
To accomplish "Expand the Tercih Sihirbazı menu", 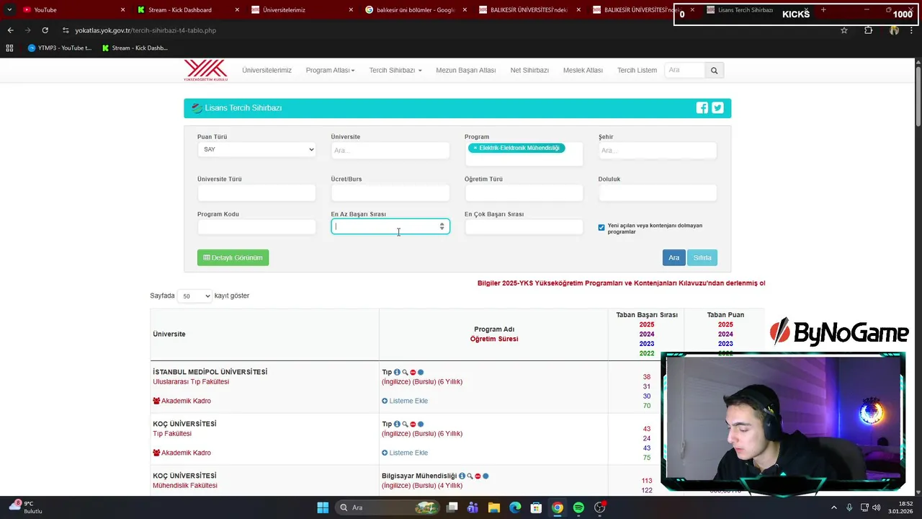I will (x=395, y=70).
